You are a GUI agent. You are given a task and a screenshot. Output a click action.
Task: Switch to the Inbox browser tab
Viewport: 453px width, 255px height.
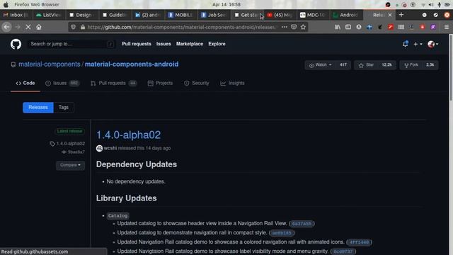(16, 15)
